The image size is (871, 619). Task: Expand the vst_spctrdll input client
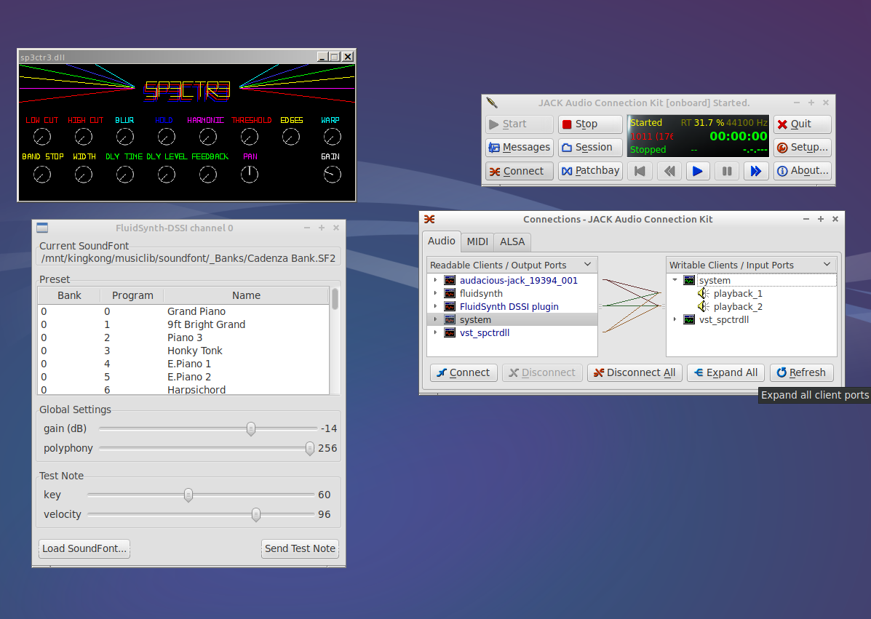pos(675,319)
